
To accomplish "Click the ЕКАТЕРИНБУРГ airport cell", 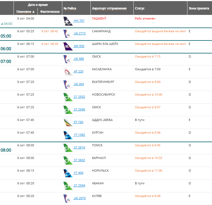I will (103, 82).
